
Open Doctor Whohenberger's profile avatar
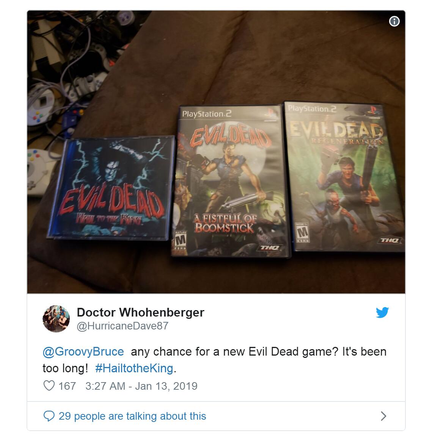(56, 318)
